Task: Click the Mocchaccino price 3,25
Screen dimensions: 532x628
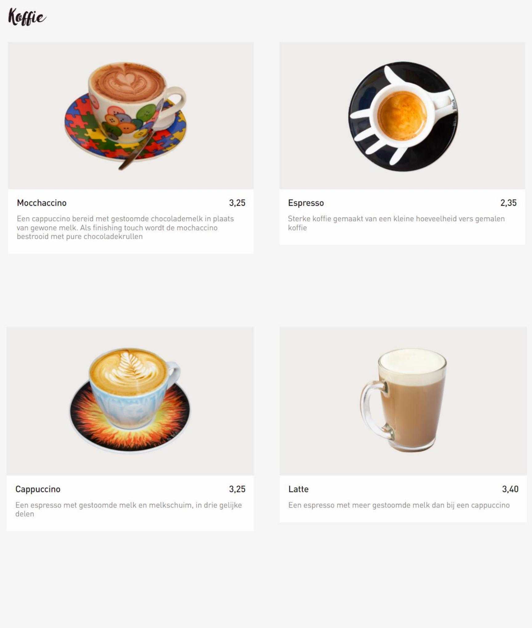Action: click(237, 203)
